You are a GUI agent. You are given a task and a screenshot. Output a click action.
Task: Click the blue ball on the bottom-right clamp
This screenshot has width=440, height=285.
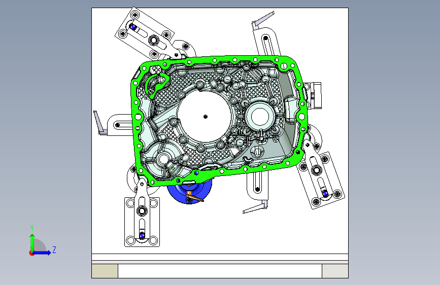click(325, 193)
